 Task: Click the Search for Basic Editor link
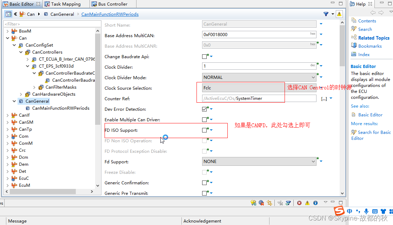(x=370, y=132)
